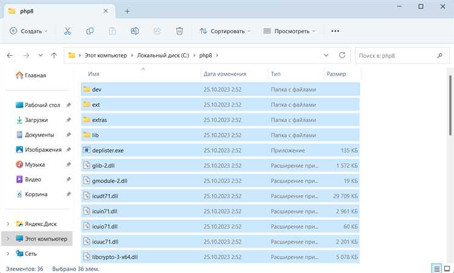Viewport: 454px width, 273px height.
Task: Click the dev folder icon
Action: coord(87,89)
